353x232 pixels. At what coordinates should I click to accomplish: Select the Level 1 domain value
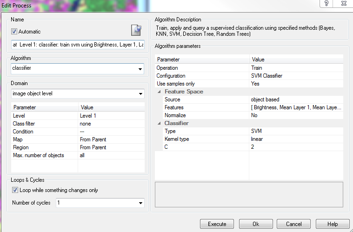(x=112, y=116)
